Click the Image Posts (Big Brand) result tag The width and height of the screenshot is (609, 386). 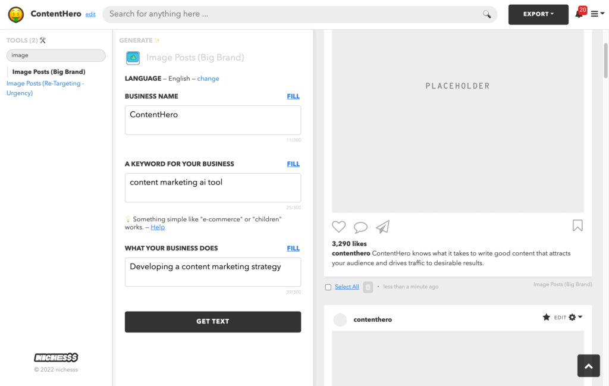pyautogui.click(x=563, y=284)
